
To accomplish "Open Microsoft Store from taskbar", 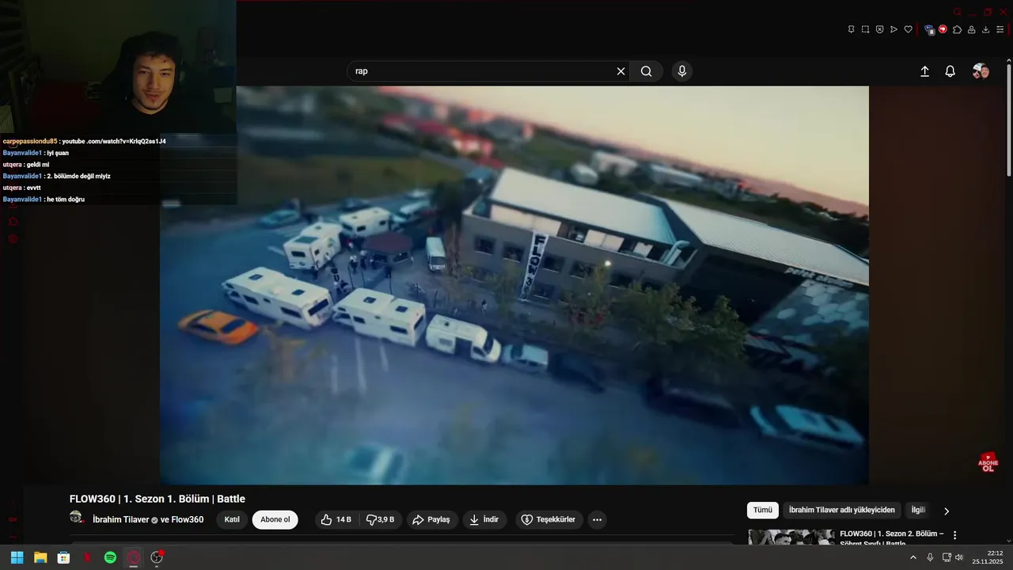I will (x=63, y=557).
